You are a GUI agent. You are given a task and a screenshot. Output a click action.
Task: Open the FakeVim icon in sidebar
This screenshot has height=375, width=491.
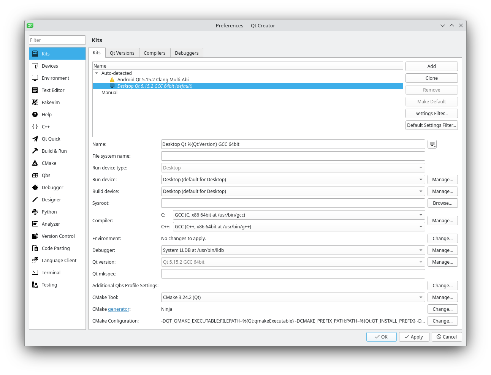coord(35,102)
